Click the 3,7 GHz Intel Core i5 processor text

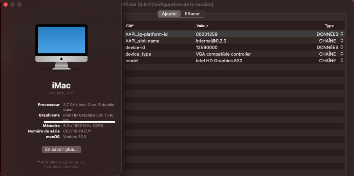89,107
